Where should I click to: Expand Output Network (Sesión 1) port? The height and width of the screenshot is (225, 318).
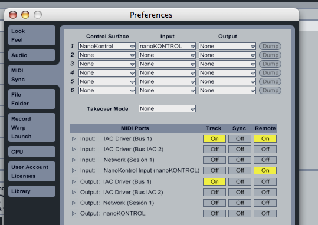click(x=74, y=203)
